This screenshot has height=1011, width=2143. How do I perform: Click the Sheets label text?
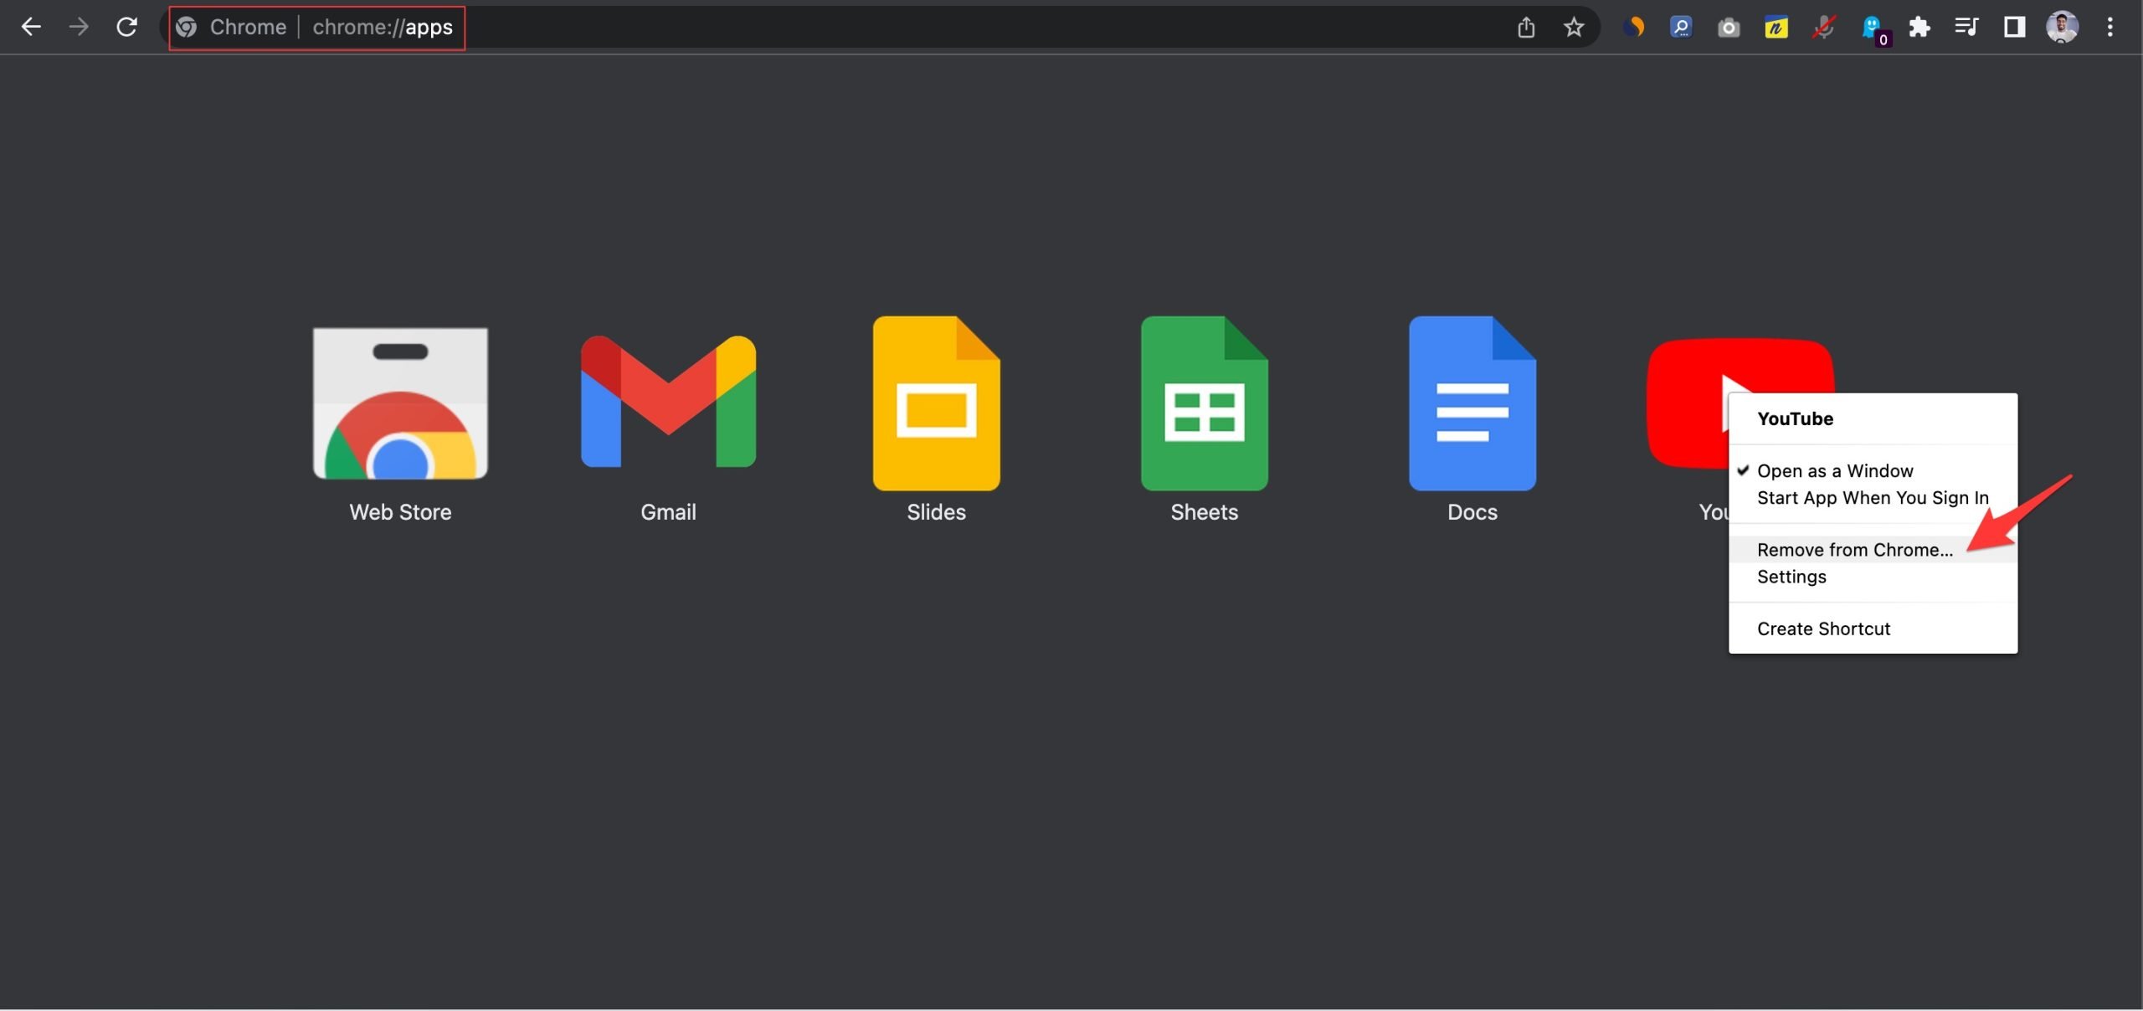[x=1204, y=512]
